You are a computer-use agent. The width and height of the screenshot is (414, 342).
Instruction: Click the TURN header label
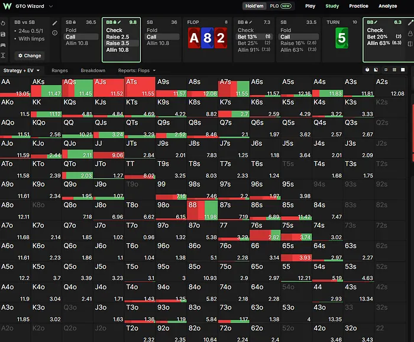click(333, 22)
